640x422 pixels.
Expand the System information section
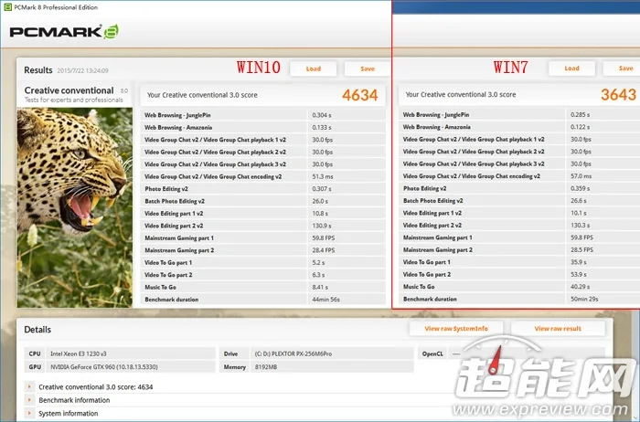coord(29,413)
